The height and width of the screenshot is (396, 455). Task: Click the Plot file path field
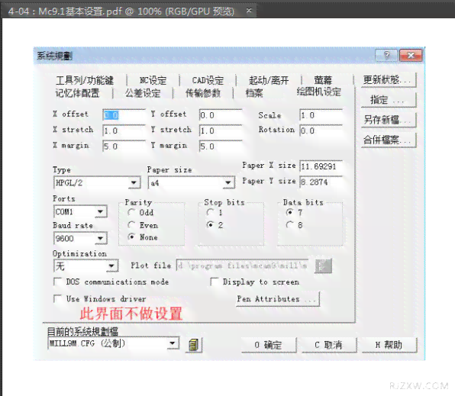tap(243, 266)
